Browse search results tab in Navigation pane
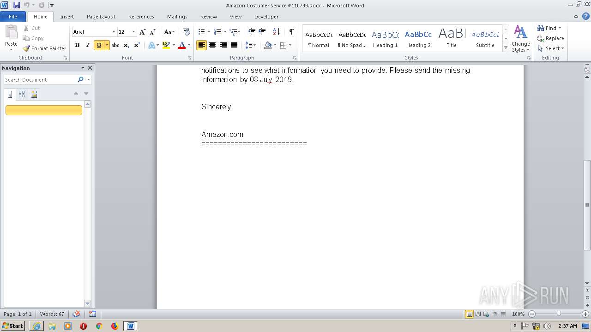Screen dimensions: 591x332 [34, 94]
